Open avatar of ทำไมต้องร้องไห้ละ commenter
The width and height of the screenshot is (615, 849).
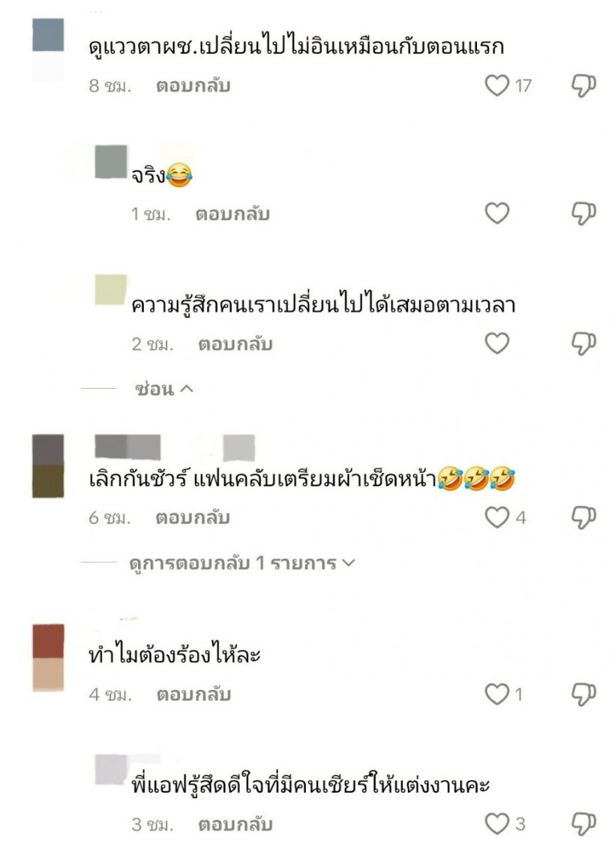48,658
